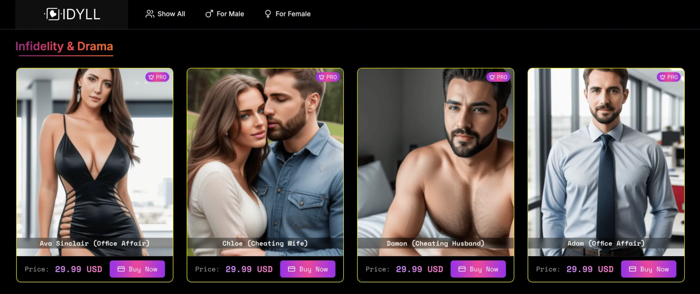Select the For Female filter tab
Image resolution: width=700 pixels, height=294 pixels.
coord(288,14)
